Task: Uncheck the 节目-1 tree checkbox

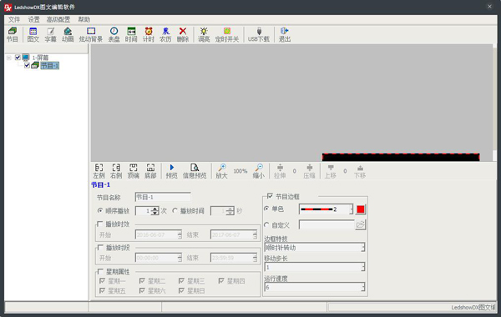Action: 28,65
